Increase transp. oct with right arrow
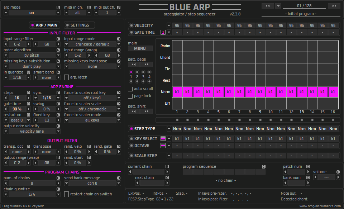This screenshot has width=344, height=209. click(x=28, y=152)
